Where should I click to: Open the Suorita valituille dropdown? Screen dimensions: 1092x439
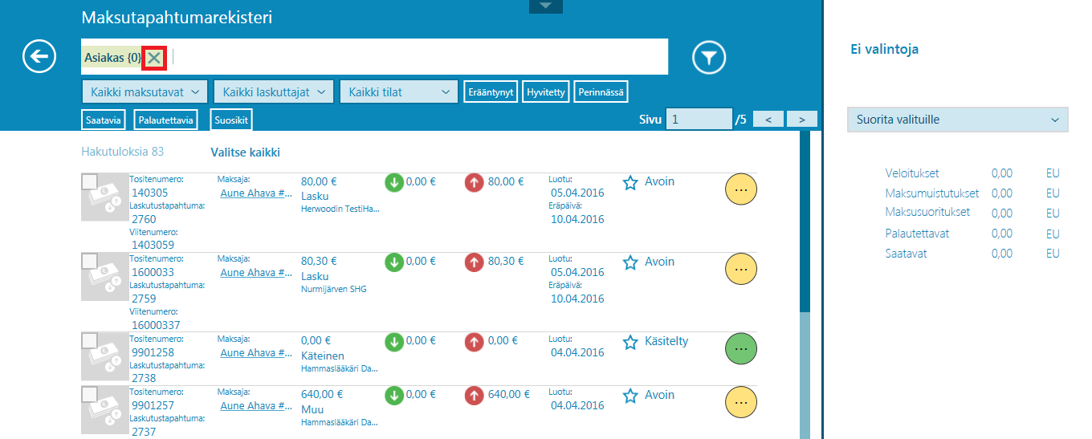tap(957, 120)
